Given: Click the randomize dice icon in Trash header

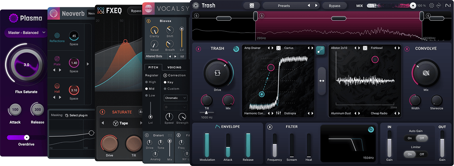Looking at the screenshot, I should click(252, 6).
